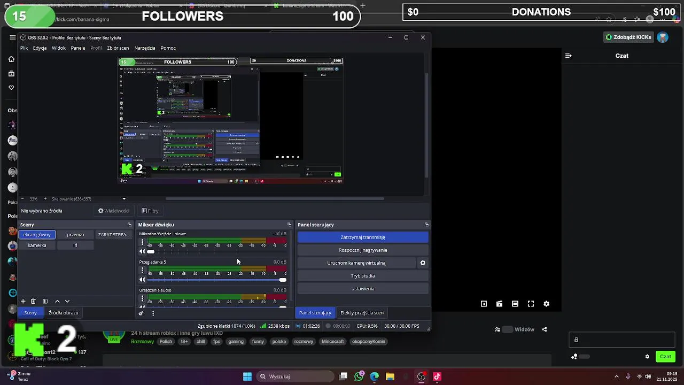Open Mikrofon/Wejście liniowe options dots
684x385 pixels.
point(142,242)
